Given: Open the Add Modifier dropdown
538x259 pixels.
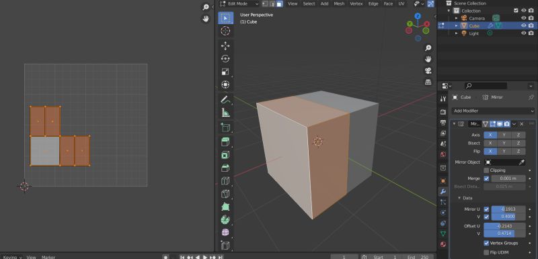Looking at the screenshot, I should point(494,111).
